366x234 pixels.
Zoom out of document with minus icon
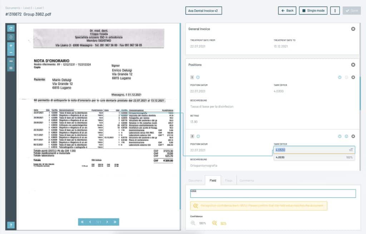tap(11, 52)
